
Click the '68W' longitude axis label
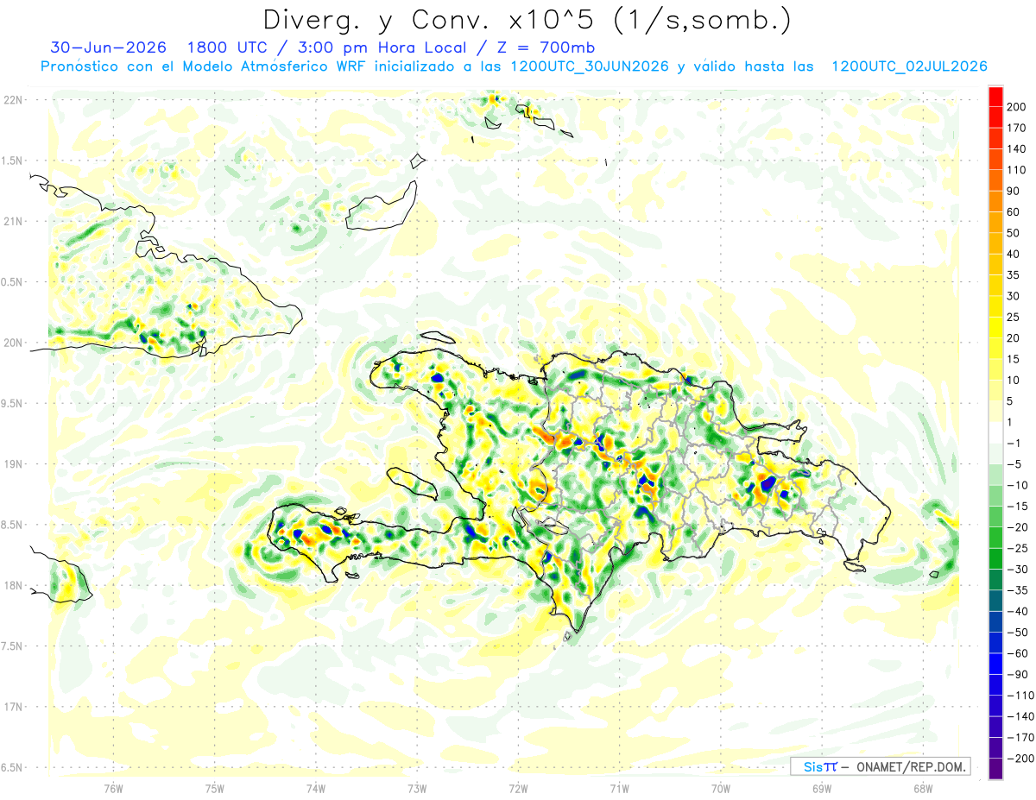[x=923, y=787]
